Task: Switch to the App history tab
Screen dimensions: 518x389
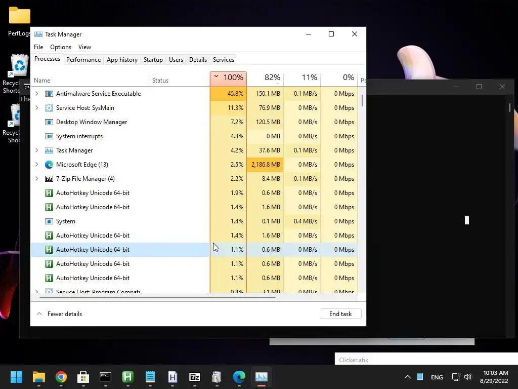Action: 122,60
